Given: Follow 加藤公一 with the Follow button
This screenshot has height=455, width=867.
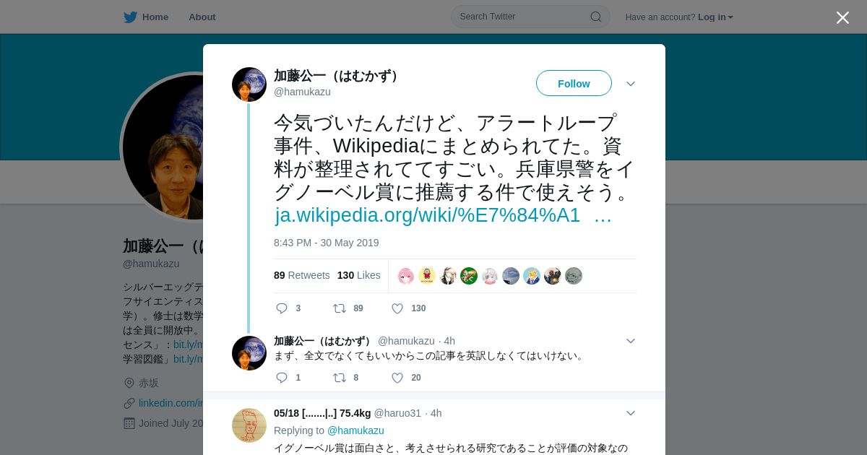Looking at the screenshot, I should [x=574, y=83].
